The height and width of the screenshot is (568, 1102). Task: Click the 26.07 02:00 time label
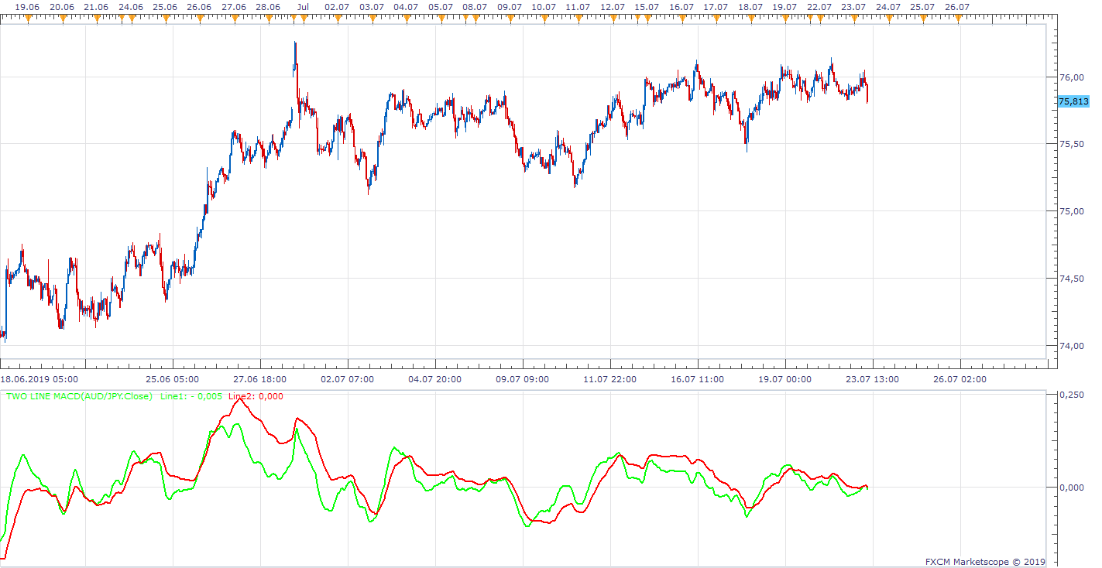click(960, 379)
